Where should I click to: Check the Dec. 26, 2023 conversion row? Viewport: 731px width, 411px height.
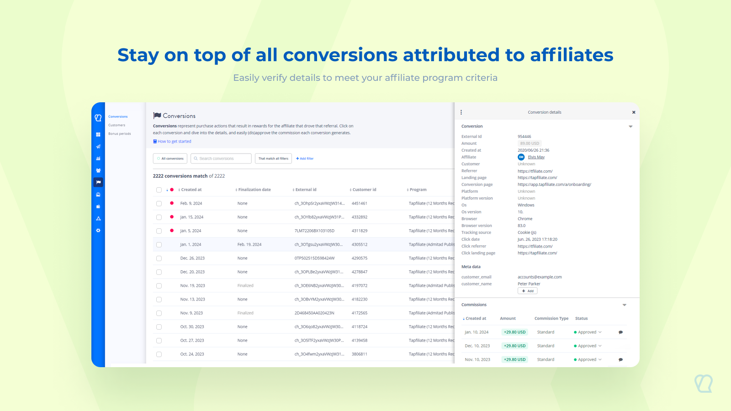(159, 258)
